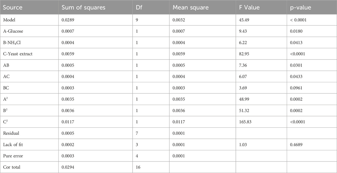Click A-Glucose F value 9.43
The height and width of the screenshot is (173, 337).
click(x=243, y=31)
